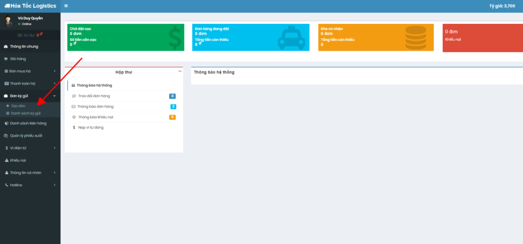
Task: Open Khiếu nại sidebar item
Action: click(30, 160)
